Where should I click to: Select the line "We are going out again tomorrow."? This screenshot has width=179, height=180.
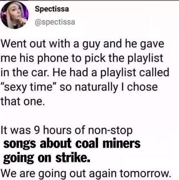(x=86, y=173)
